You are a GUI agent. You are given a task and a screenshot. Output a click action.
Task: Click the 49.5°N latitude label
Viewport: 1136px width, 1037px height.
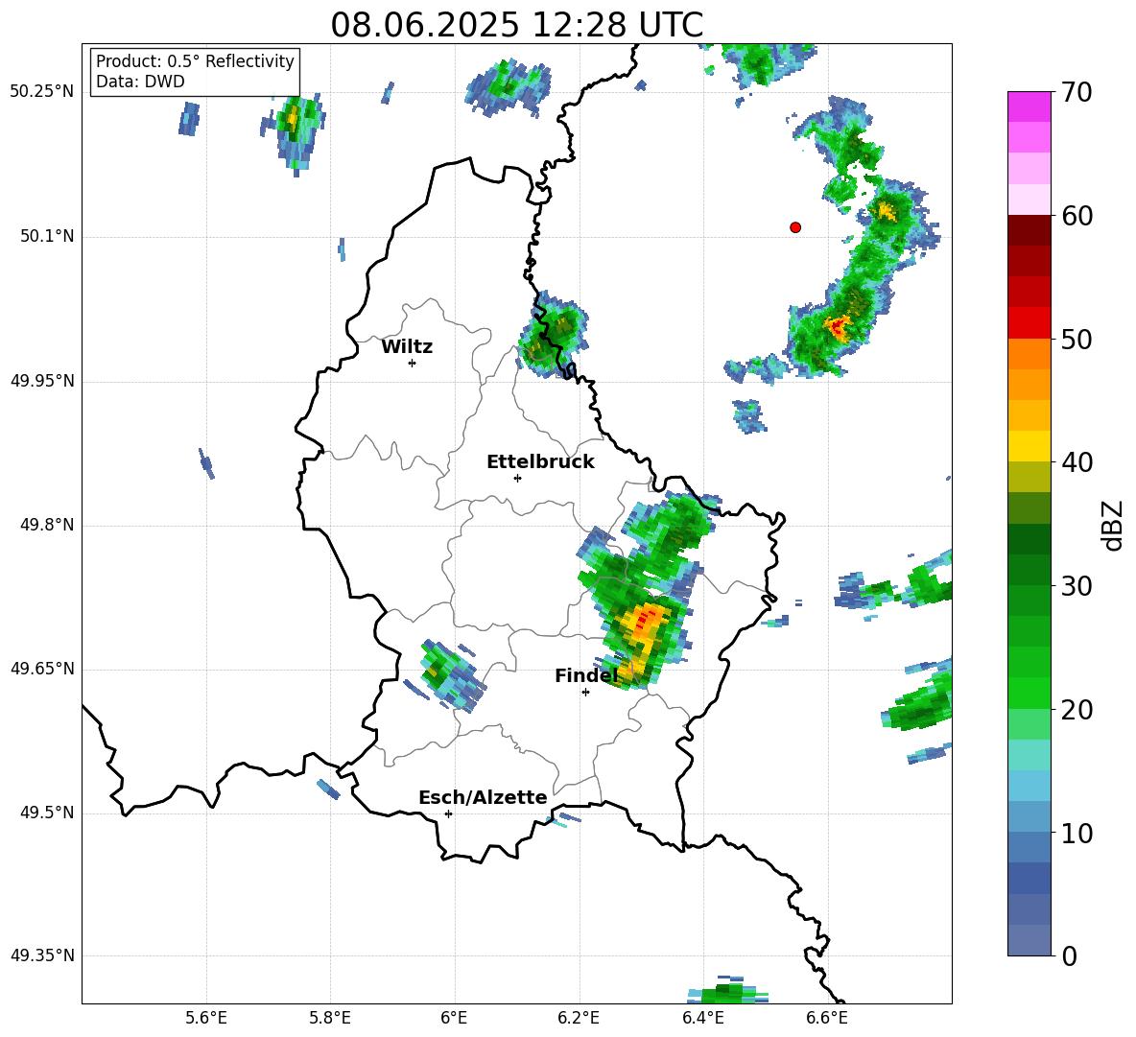[47, 813]
